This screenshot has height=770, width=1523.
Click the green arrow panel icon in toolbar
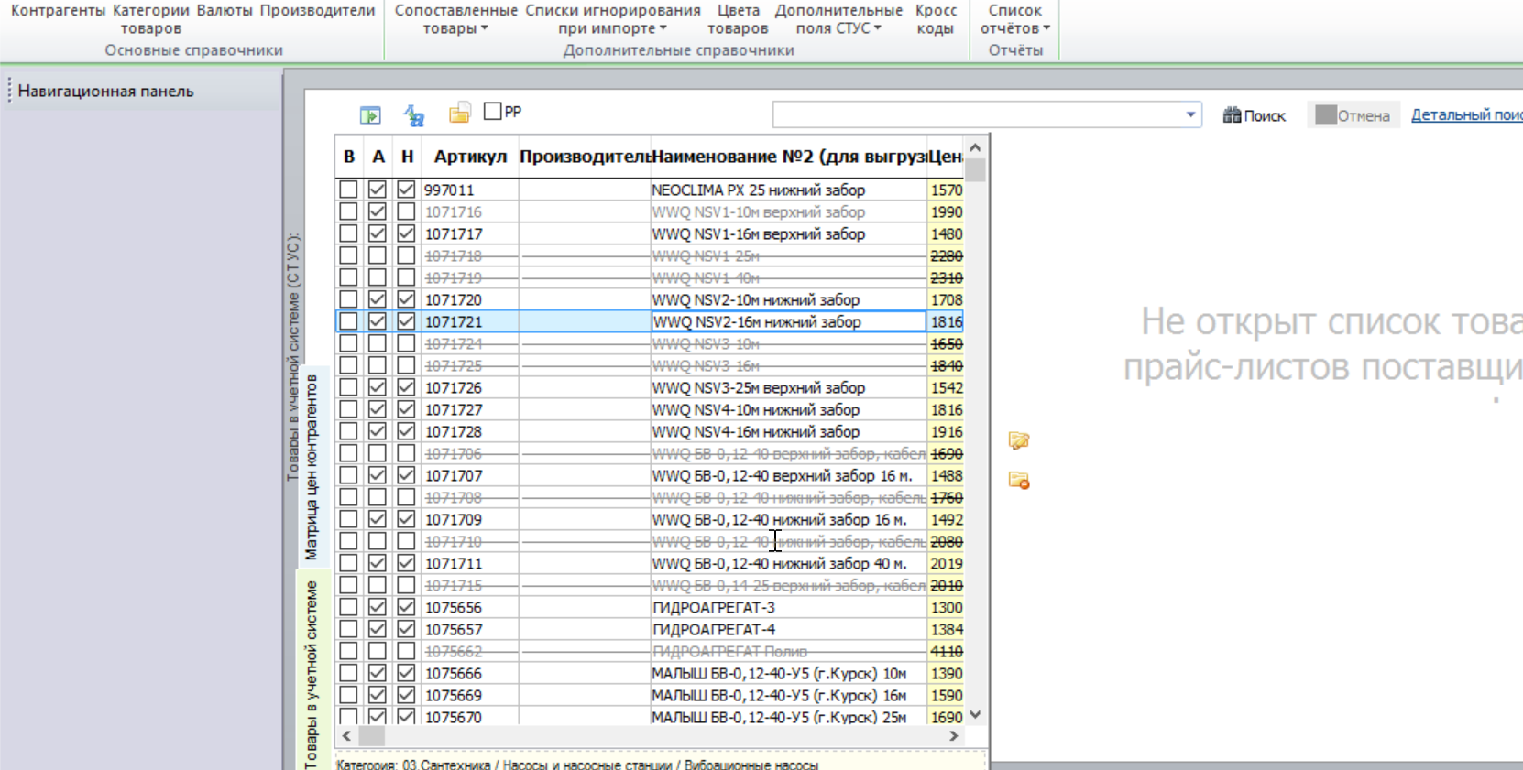click(370, 115)
